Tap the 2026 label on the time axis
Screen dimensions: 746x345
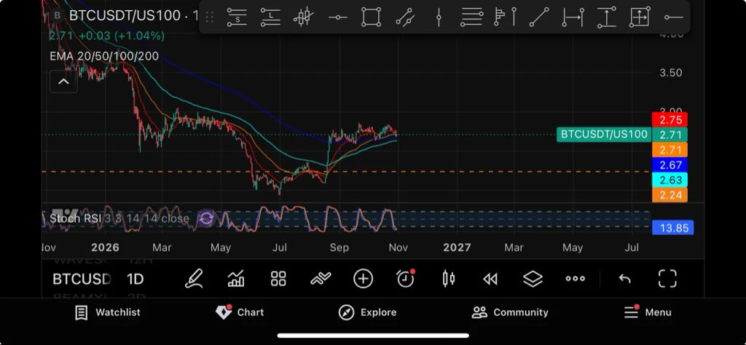(105, 247)
